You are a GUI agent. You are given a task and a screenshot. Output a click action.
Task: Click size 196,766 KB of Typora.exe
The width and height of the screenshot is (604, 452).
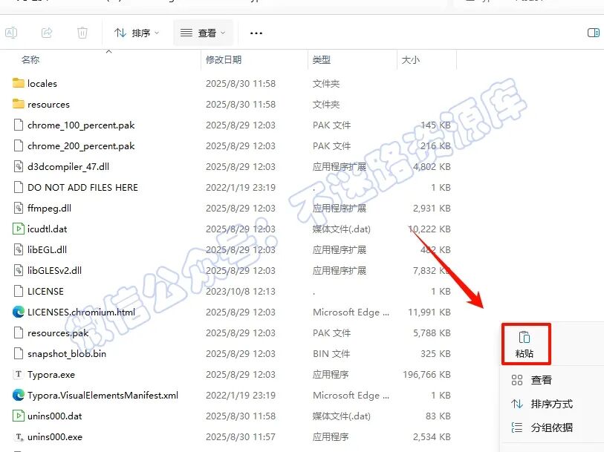point(426,374)
